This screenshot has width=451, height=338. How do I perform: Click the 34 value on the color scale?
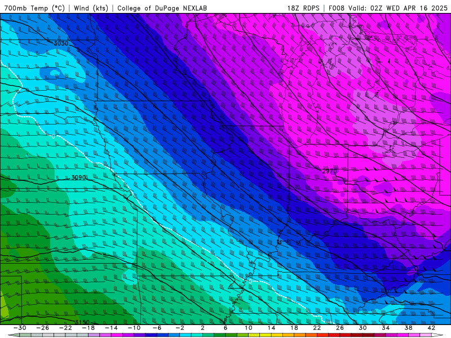[x=386, y=328]
